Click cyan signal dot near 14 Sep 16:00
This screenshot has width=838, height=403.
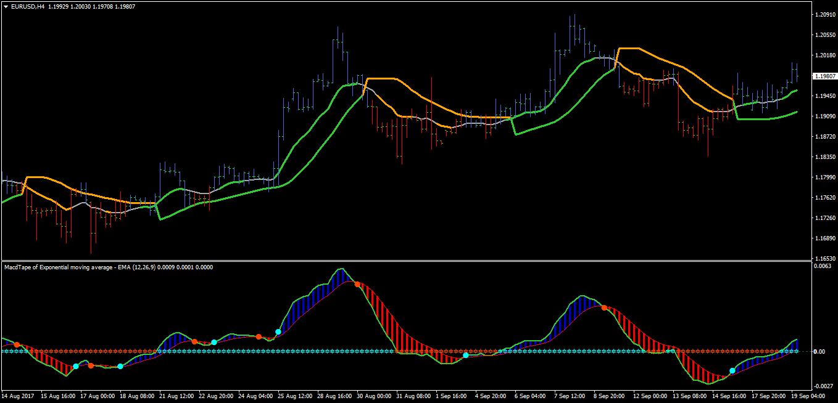coord(732,371)
